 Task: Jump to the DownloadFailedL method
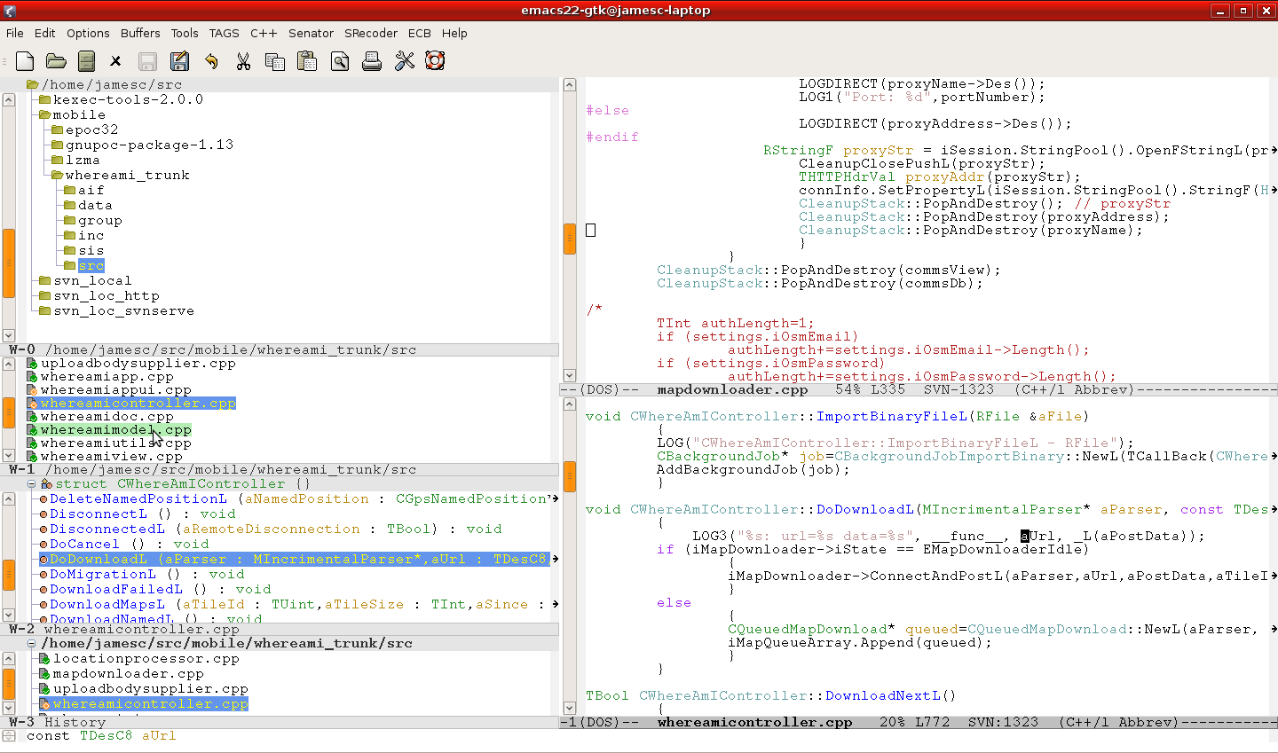[x=115, y=589]
